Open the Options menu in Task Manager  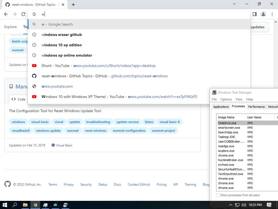(226, 99)
